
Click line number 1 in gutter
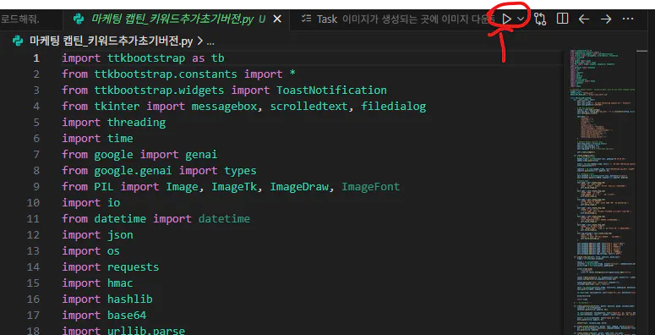pos(36,58)
